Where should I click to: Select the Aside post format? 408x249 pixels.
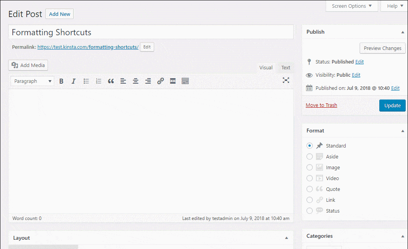point(310,156)
